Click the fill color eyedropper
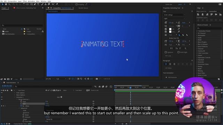 (x=179, y=29)
